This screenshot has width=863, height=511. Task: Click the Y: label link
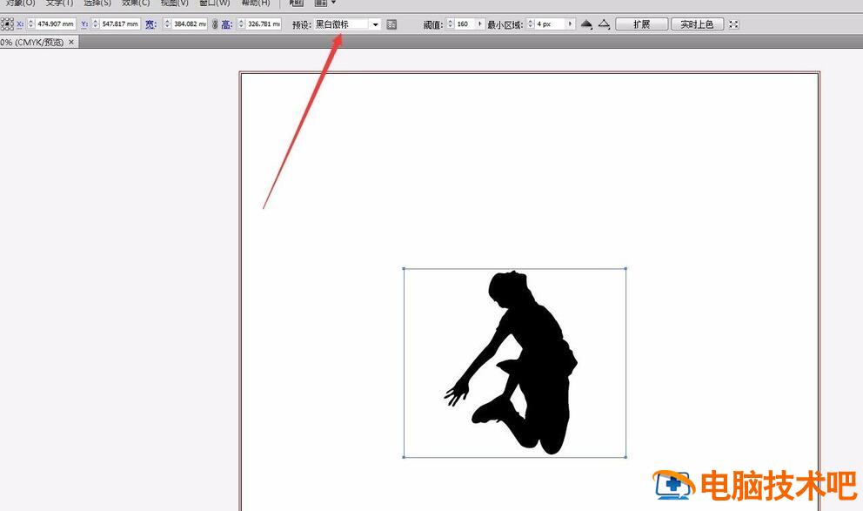pyautogui.click(x=84, y=24)
